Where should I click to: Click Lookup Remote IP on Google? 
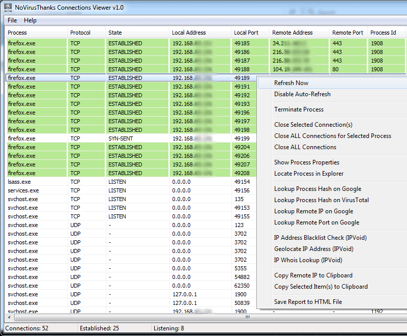tap(313, 211)
